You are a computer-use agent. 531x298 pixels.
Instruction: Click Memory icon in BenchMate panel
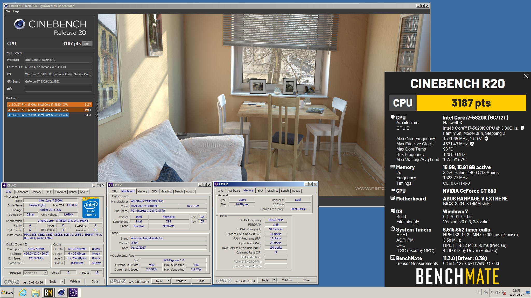click(393, 167)
